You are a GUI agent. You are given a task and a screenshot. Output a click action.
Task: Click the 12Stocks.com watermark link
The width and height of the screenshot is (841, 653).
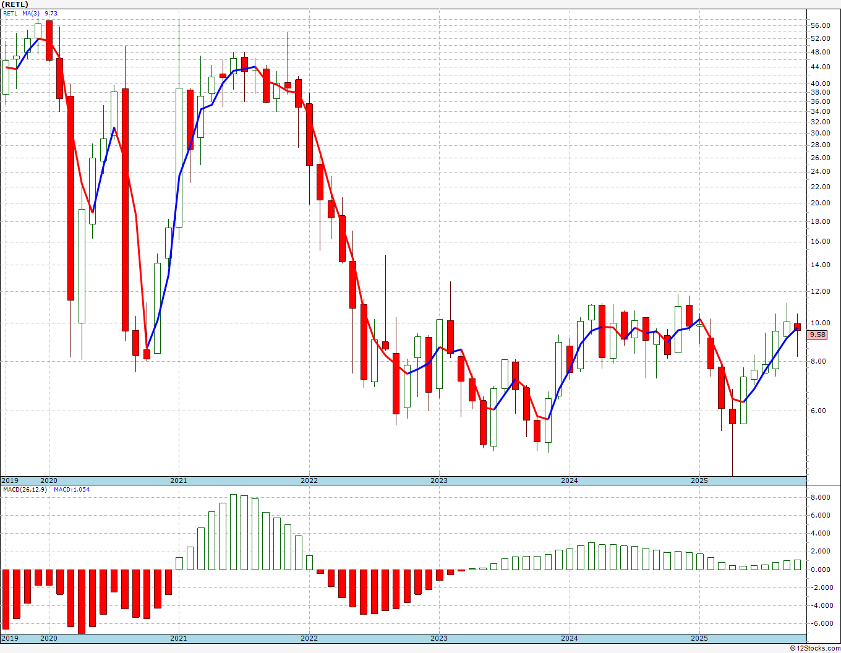point(815,648)
